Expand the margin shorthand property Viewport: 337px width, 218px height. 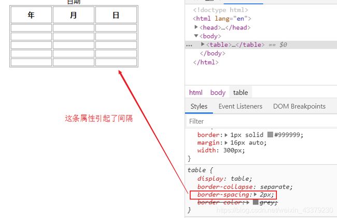(226, 143)
